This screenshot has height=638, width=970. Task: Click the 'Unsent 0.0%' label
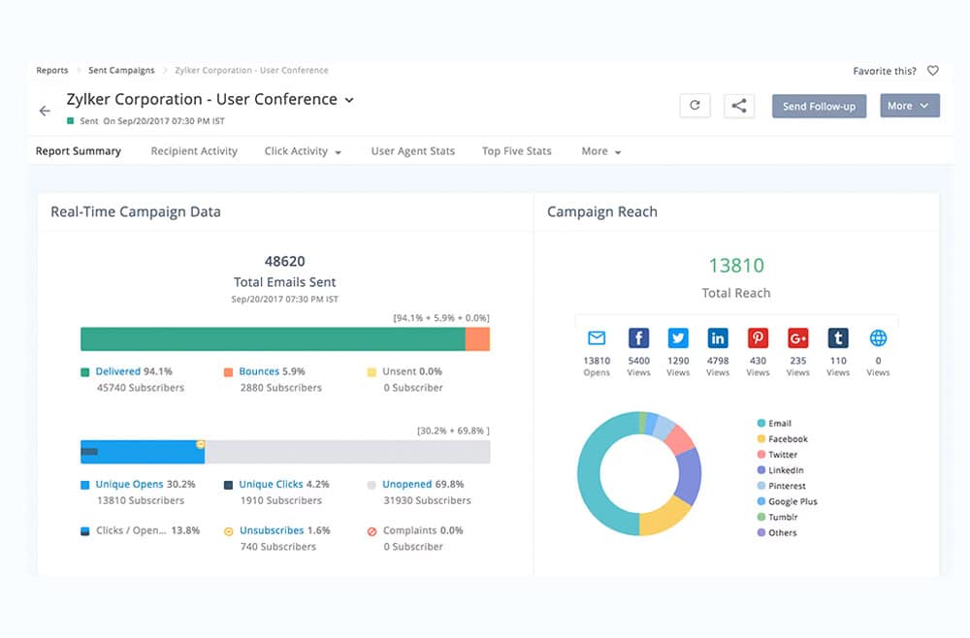click(x=412, y=371)
